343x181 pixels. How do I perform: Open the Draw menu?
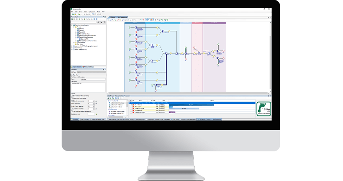(81, 12)
